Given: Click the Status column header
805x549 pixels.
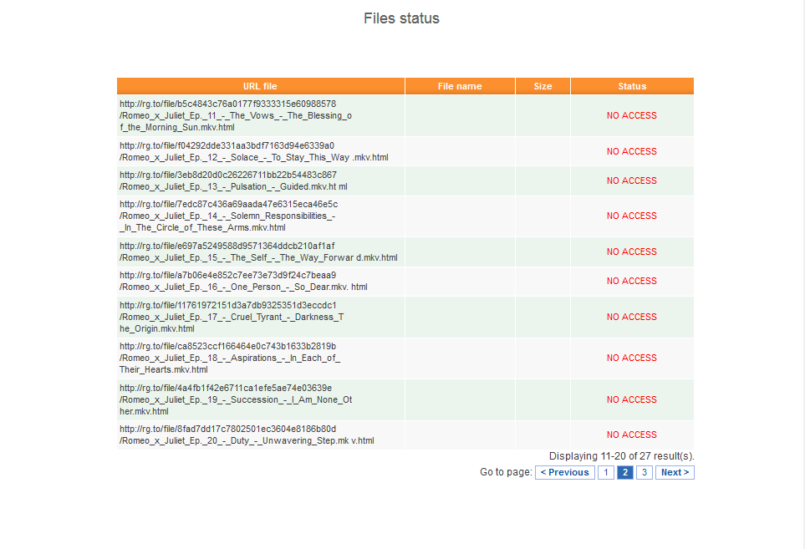Looking at the screenshot, I should (x=632, y=86).
